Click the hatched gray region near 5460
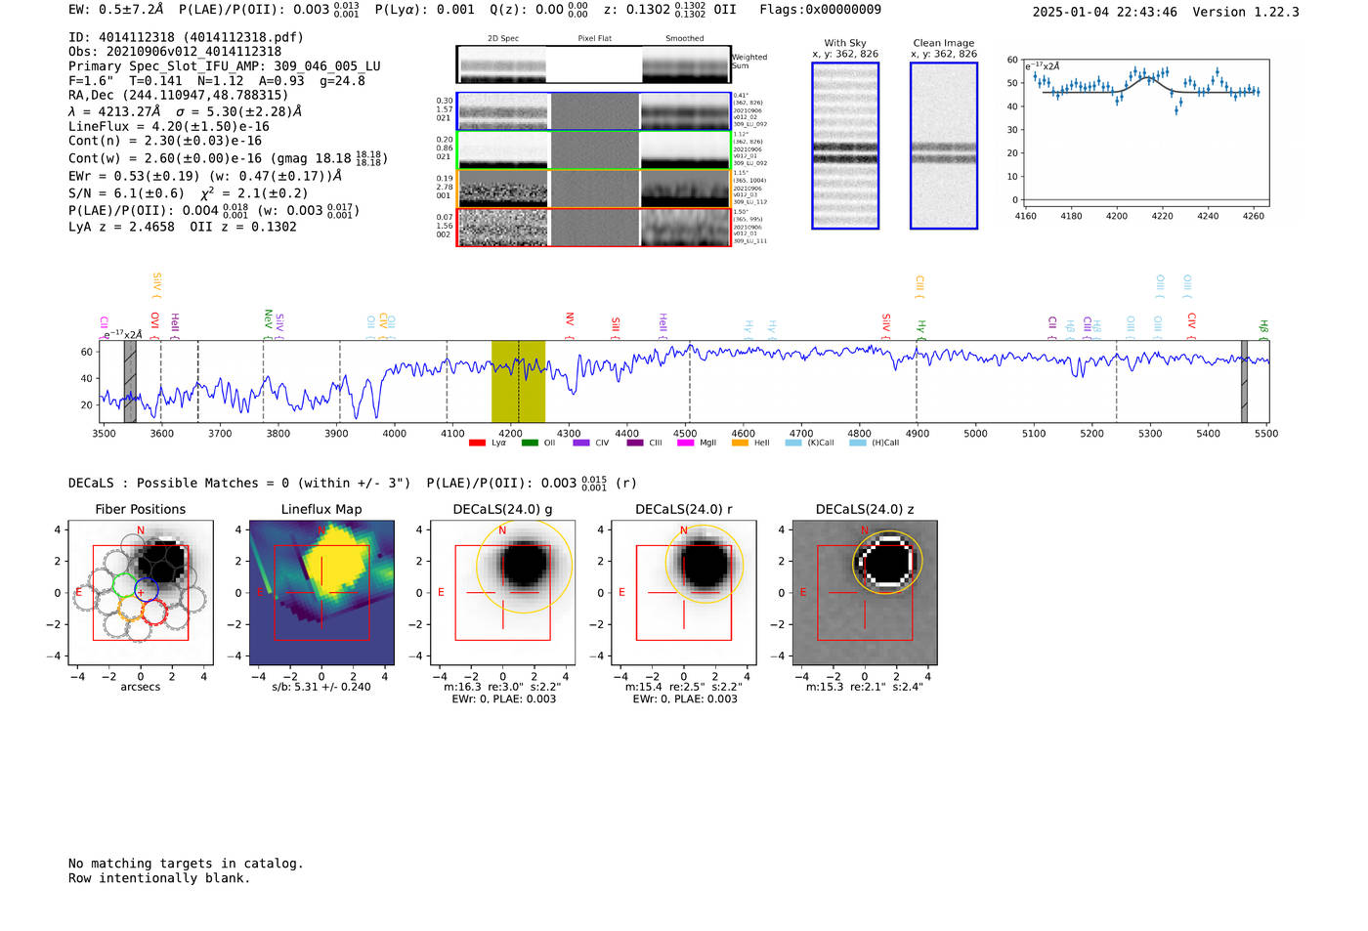The height and width of the screenshot is (931, 1368). [1244, 382]
